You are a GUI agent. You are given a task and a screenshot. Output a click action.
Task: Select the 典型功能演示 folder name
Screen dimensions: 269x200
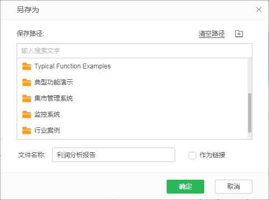[54, 82]
